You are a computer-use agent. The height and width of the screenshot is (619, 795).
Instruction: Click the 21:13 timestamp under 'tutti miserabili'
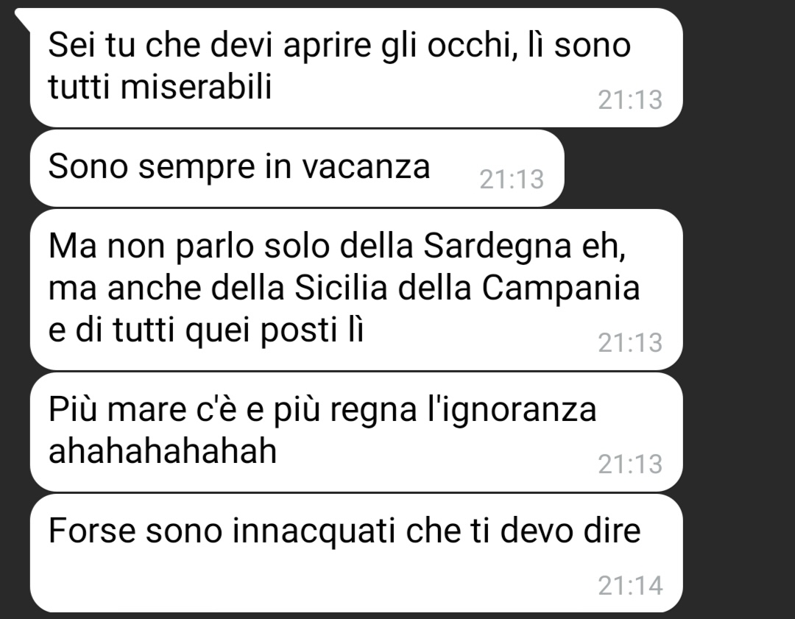click(630, 99)
